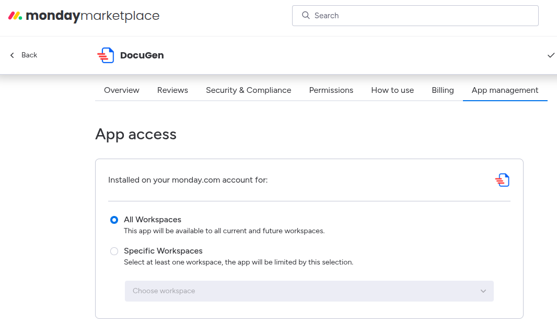The image size is (557, 324).
Task: Click 'This app will be available' description
Action: point(224,231)
